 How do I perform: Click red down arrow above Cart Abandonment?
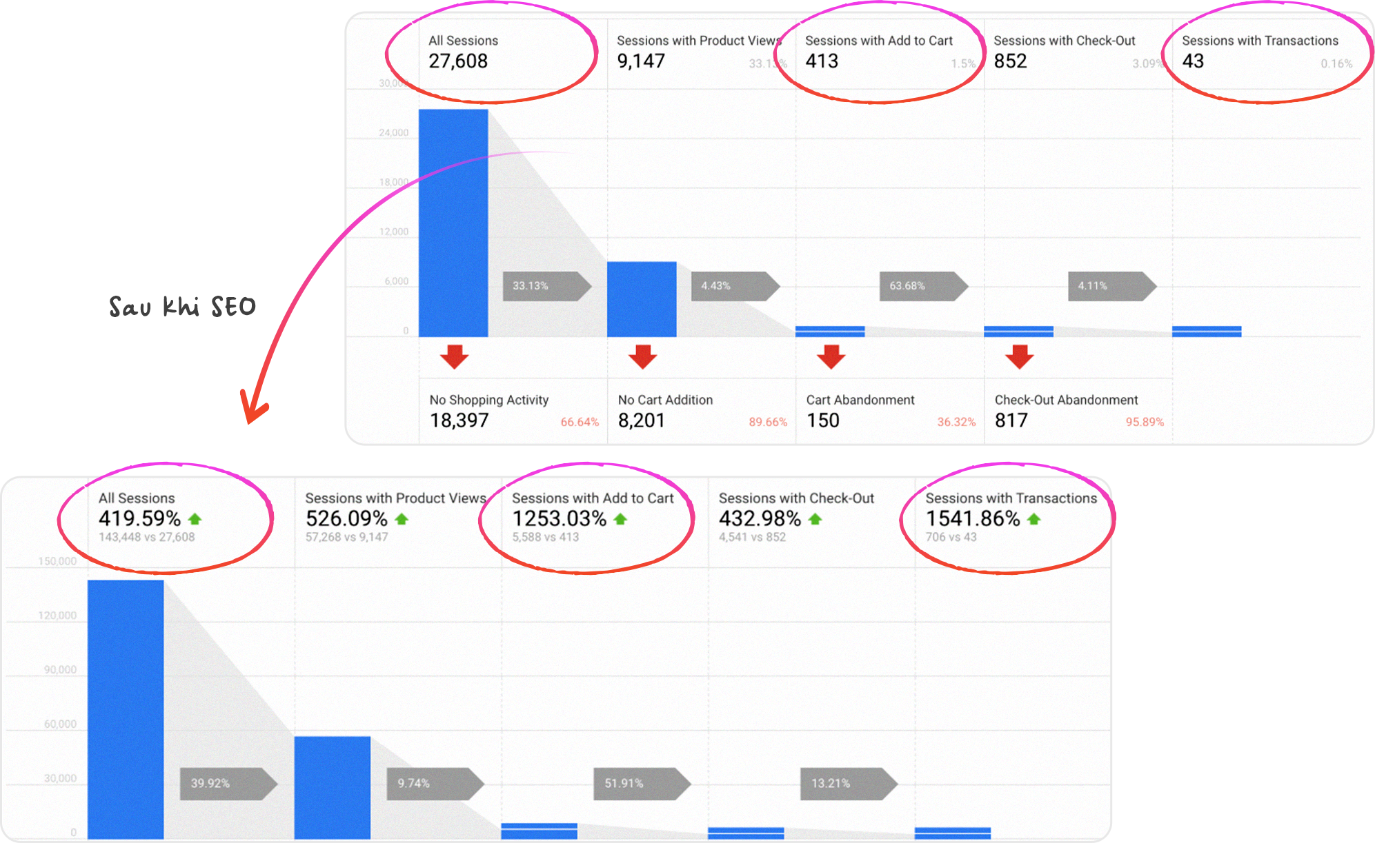tap(831, 357)
